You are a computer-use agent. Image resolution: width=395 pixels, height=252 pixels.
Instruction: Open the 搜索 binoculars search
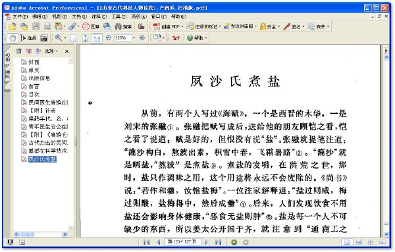pyautogui.click(x=123, y=26)
